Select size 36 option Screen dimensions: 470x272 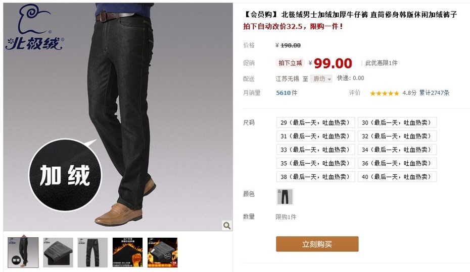pos(397,163)
